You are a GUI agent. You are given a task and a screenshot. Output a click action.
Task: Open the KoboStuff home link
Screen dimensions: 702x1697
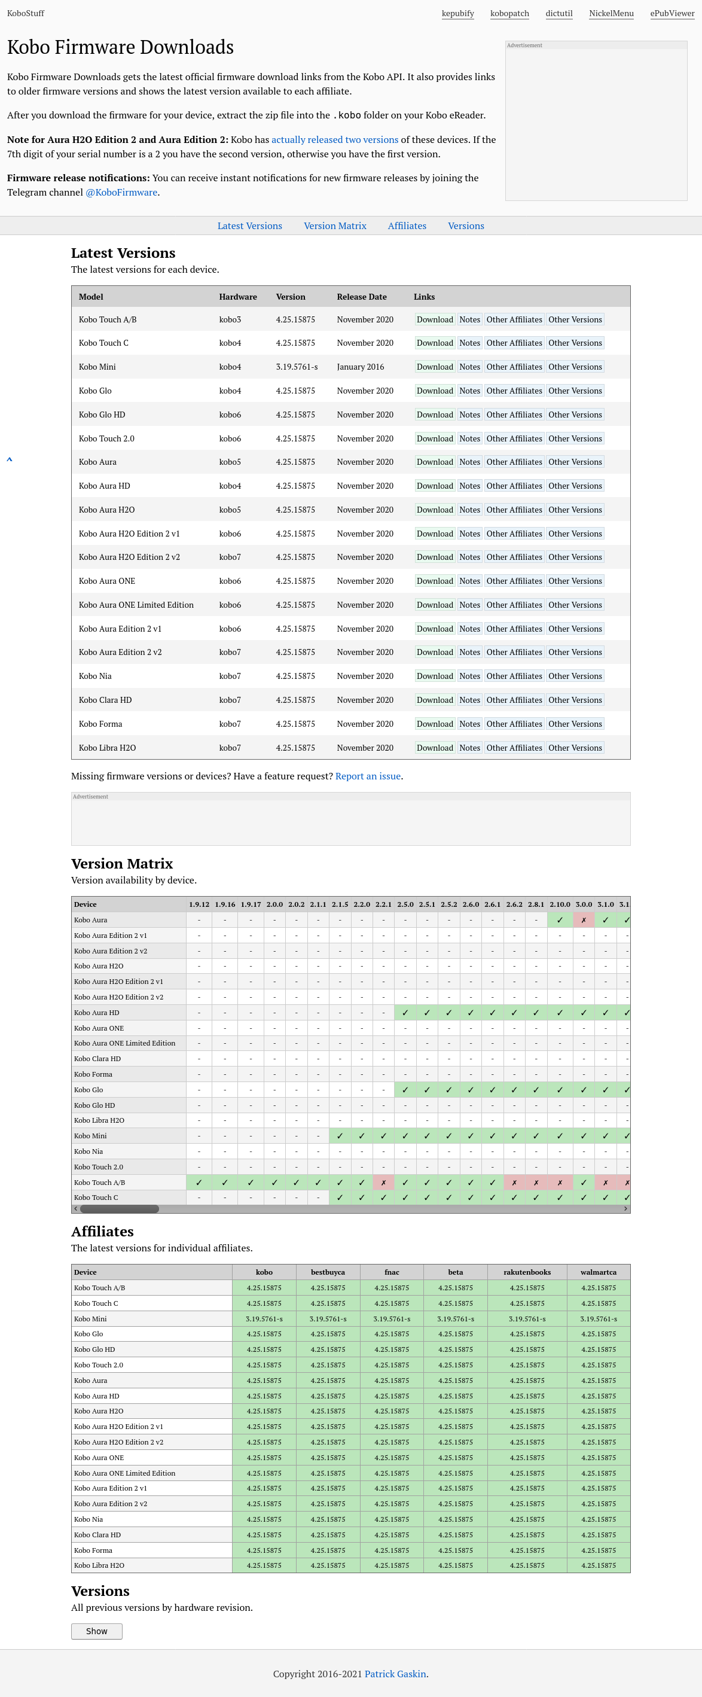tap(26, 13)
